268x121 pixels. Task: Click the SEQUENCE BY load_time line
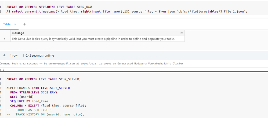tap(29, 101)
